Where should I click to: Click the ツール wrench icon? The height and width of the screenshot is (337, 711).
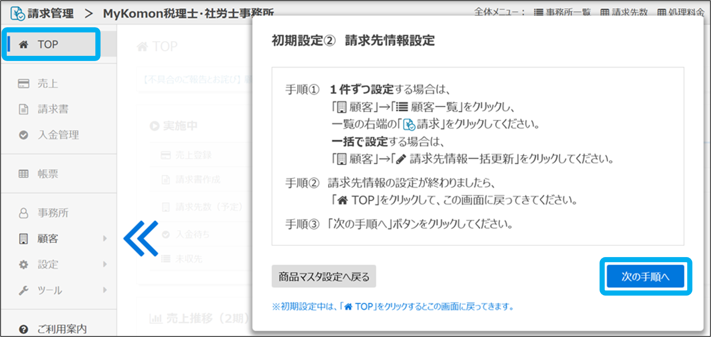coord(23,290)
